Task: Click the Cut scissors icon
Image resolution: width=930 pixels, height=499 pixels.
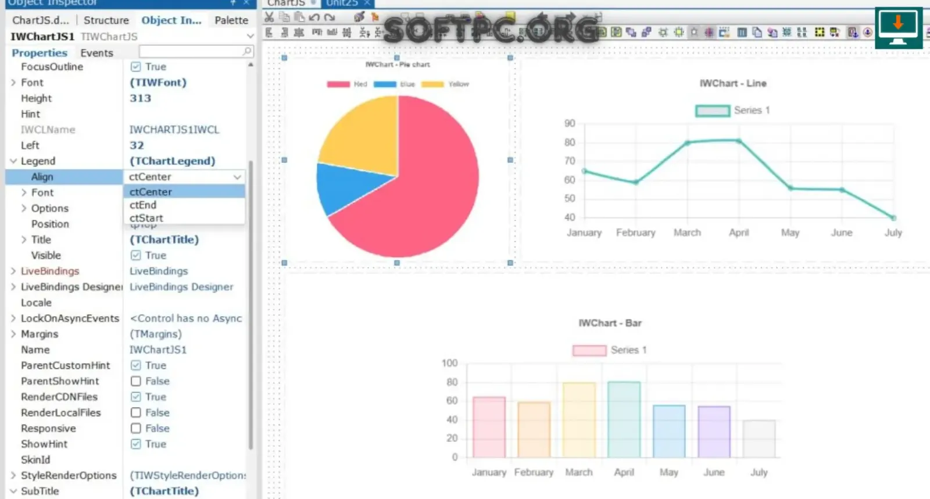Action: pos(269,17)
